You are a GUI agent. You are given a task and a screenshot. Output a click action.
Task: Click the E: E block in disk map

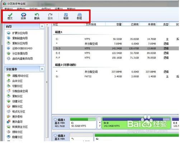click(175, 123)
